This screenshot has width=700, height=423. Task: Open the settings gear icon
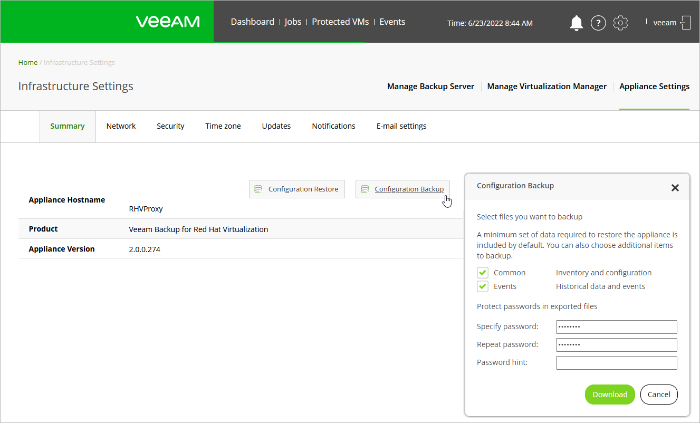pyautogui.click(x=621, y=23)
